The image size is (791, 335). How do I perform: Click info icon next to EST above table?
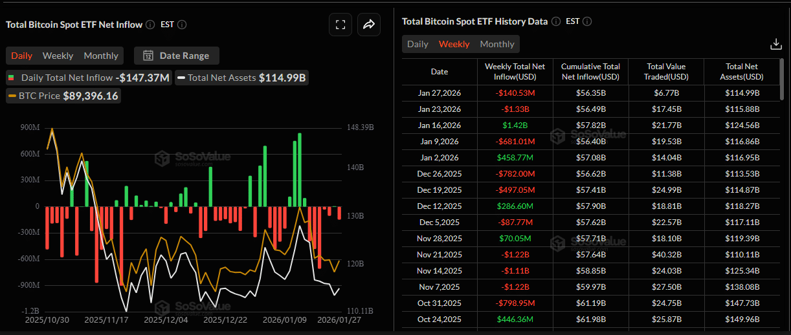pyautogui.click(x=588, y=21)
